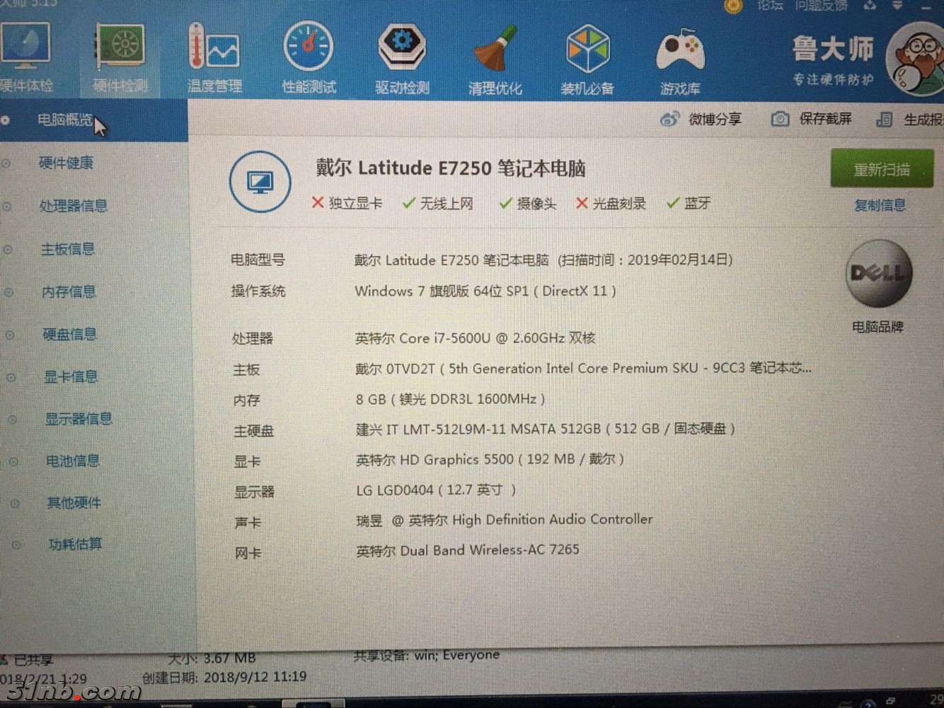Open 电池信息 battery info section
944x708 pixels.
coord(72,461)
